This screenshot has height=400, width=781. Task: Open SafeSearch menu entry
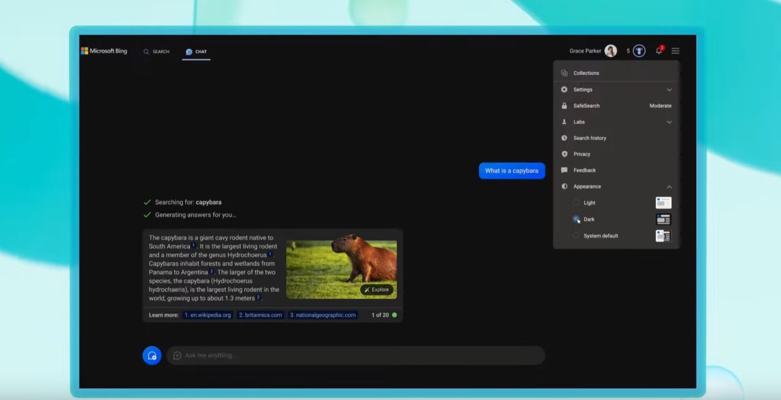click(617, 106)
